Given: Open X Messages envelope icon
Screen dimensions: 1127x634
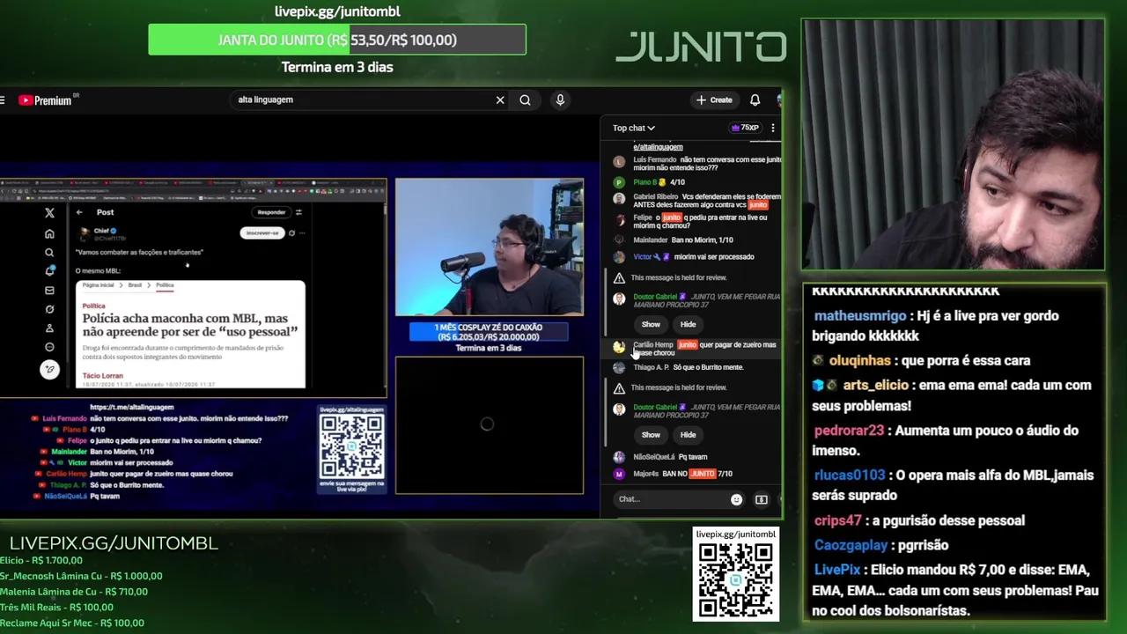Looking at the screenshot, I should [49, 291].
